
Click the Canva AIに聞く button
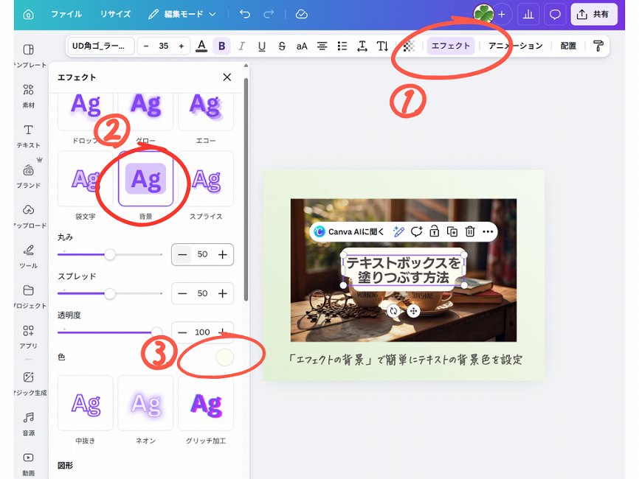point(349,231)
